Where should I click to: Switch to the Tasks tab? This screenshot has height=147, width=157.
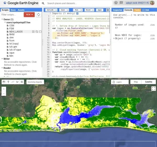click(x=137, y=10)
